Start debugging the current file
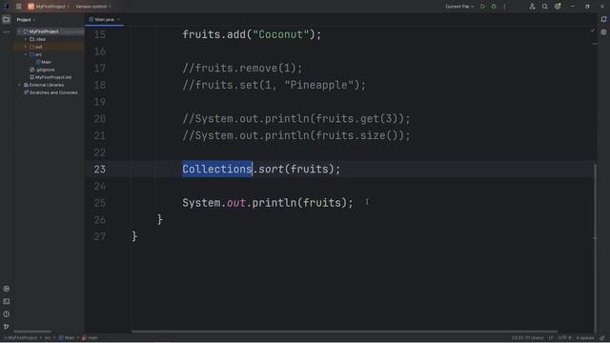Image resolution: width=610 pixels, height=343 pixels. pyautogui.click(x=494, y=7)
